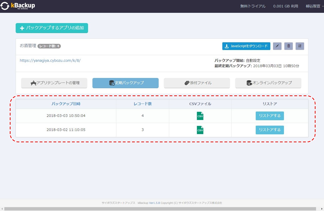Click 0.001 GB 利用 usage indicator
This screenshot has width=324, height=211.
click(286, 6)
